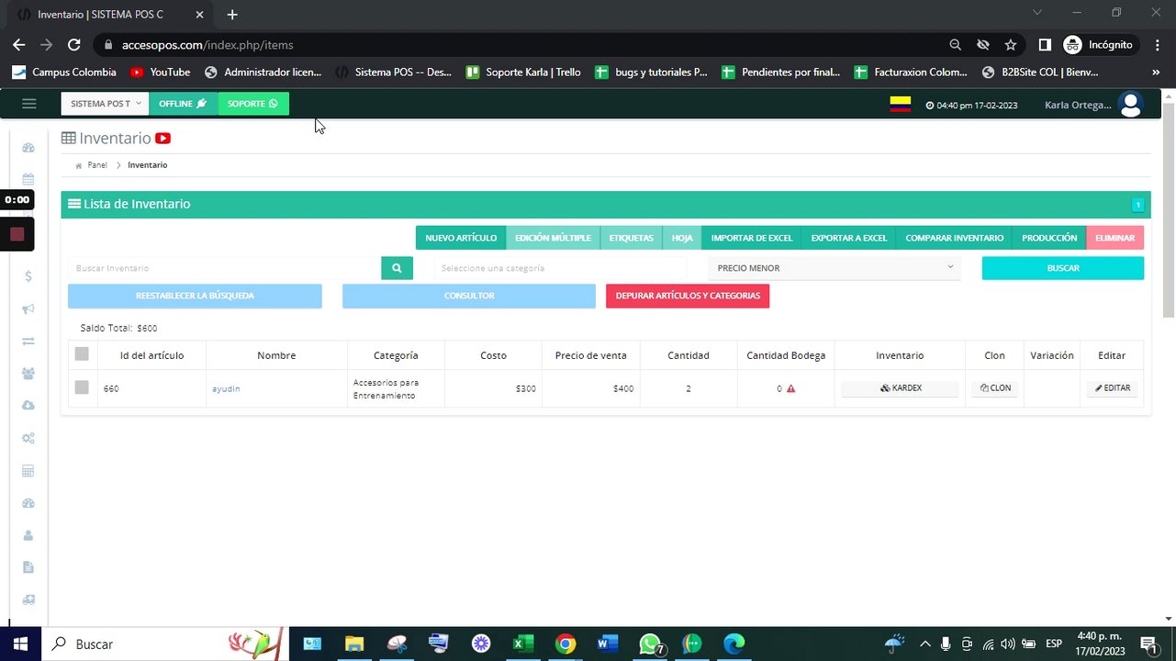Open Excel from the taskbar
Image resolution: width=1176 pixels, height=661 pixels.
pos(522,644)
